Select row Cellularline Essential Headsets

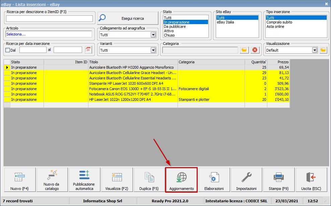pyautogui.click(x=147, y=78)
